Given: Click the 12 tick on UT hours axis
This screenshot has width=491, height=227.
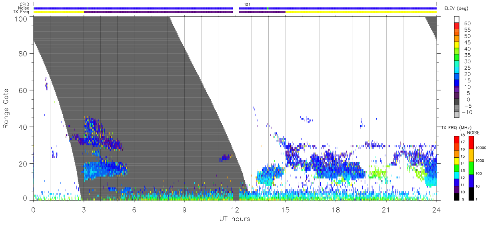Looking at the screenshot, I should pos(235,209).
